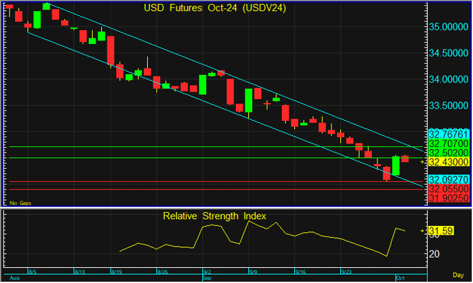The width and height of the screenshot is (473, 283).
Task: Select the Oct month label
Action: click(399, 278)
